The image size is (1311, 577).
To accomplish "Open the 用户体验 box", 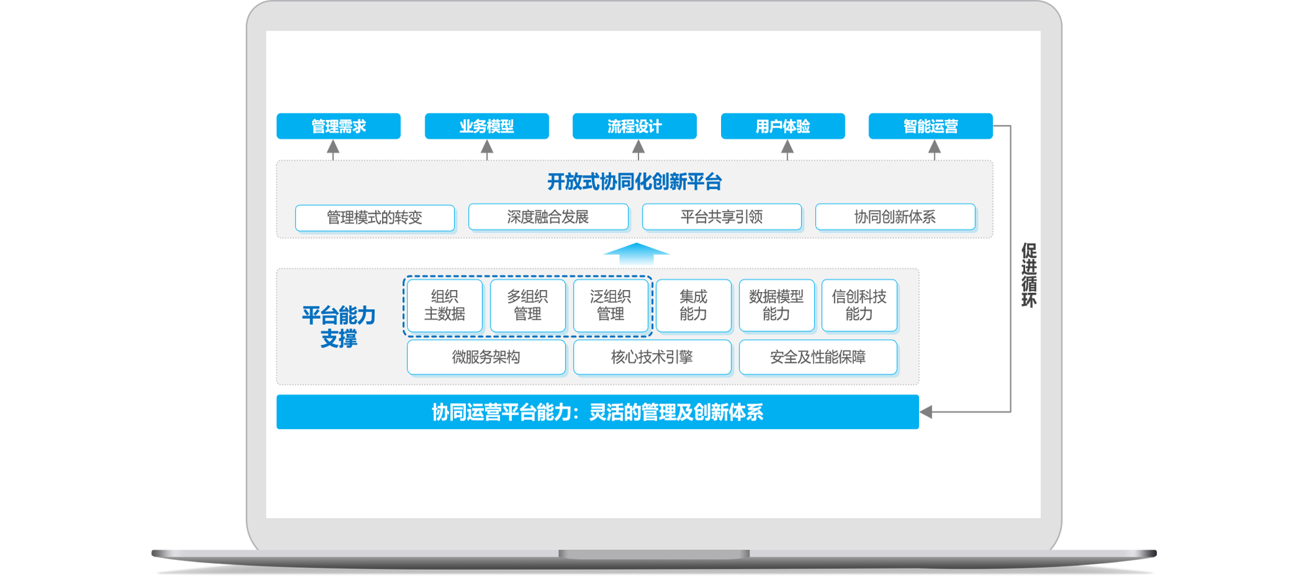I will [783, 126].
